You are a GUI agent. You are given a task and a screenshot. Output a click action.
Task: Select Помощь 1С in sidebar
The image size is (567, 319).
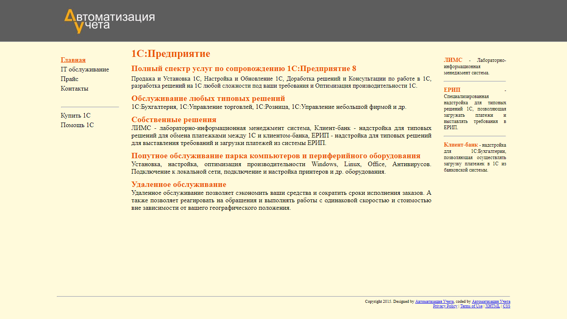tap(77, 125)
